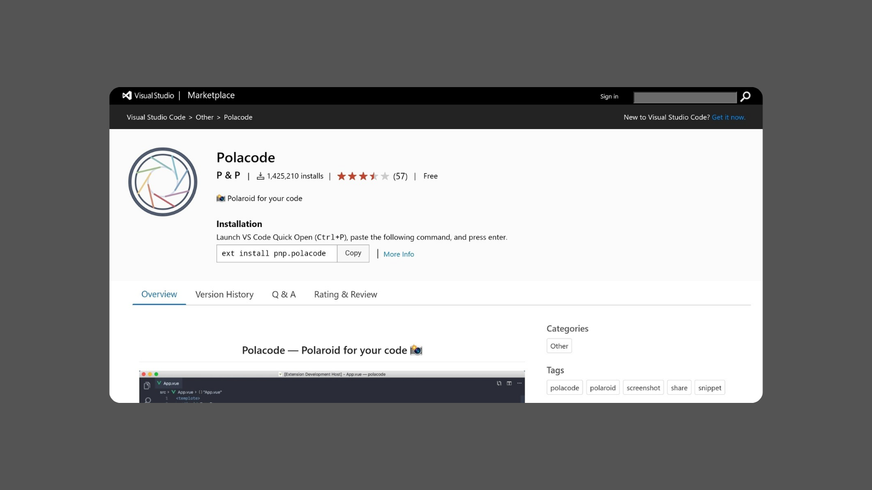The width and height of the screenshot is (872, 490).
Task: Switch to the Version History tab
Action: point(225,295)
